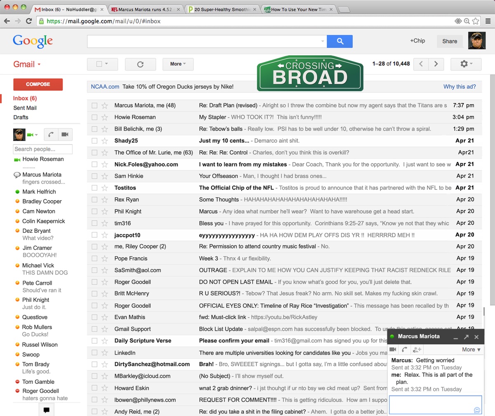Viewport: 495px width, 416px height.
Task: Open the select-all checkbox dropdown arrow
Action: (106, 64)
